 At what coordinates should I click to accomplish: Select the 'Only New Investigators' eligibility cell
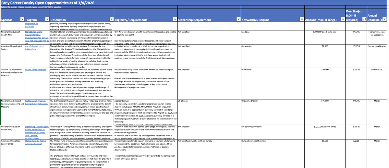point(146,37)
